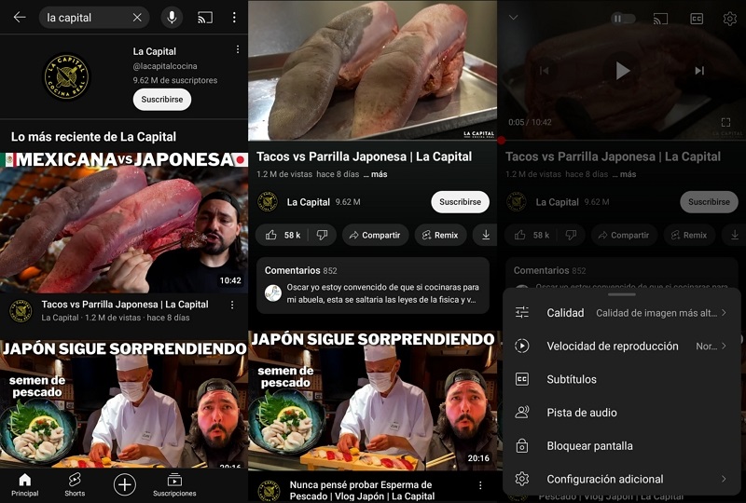Skip to next video in player
The height and width of the screenshot is (503, 746).
point(699,71)
